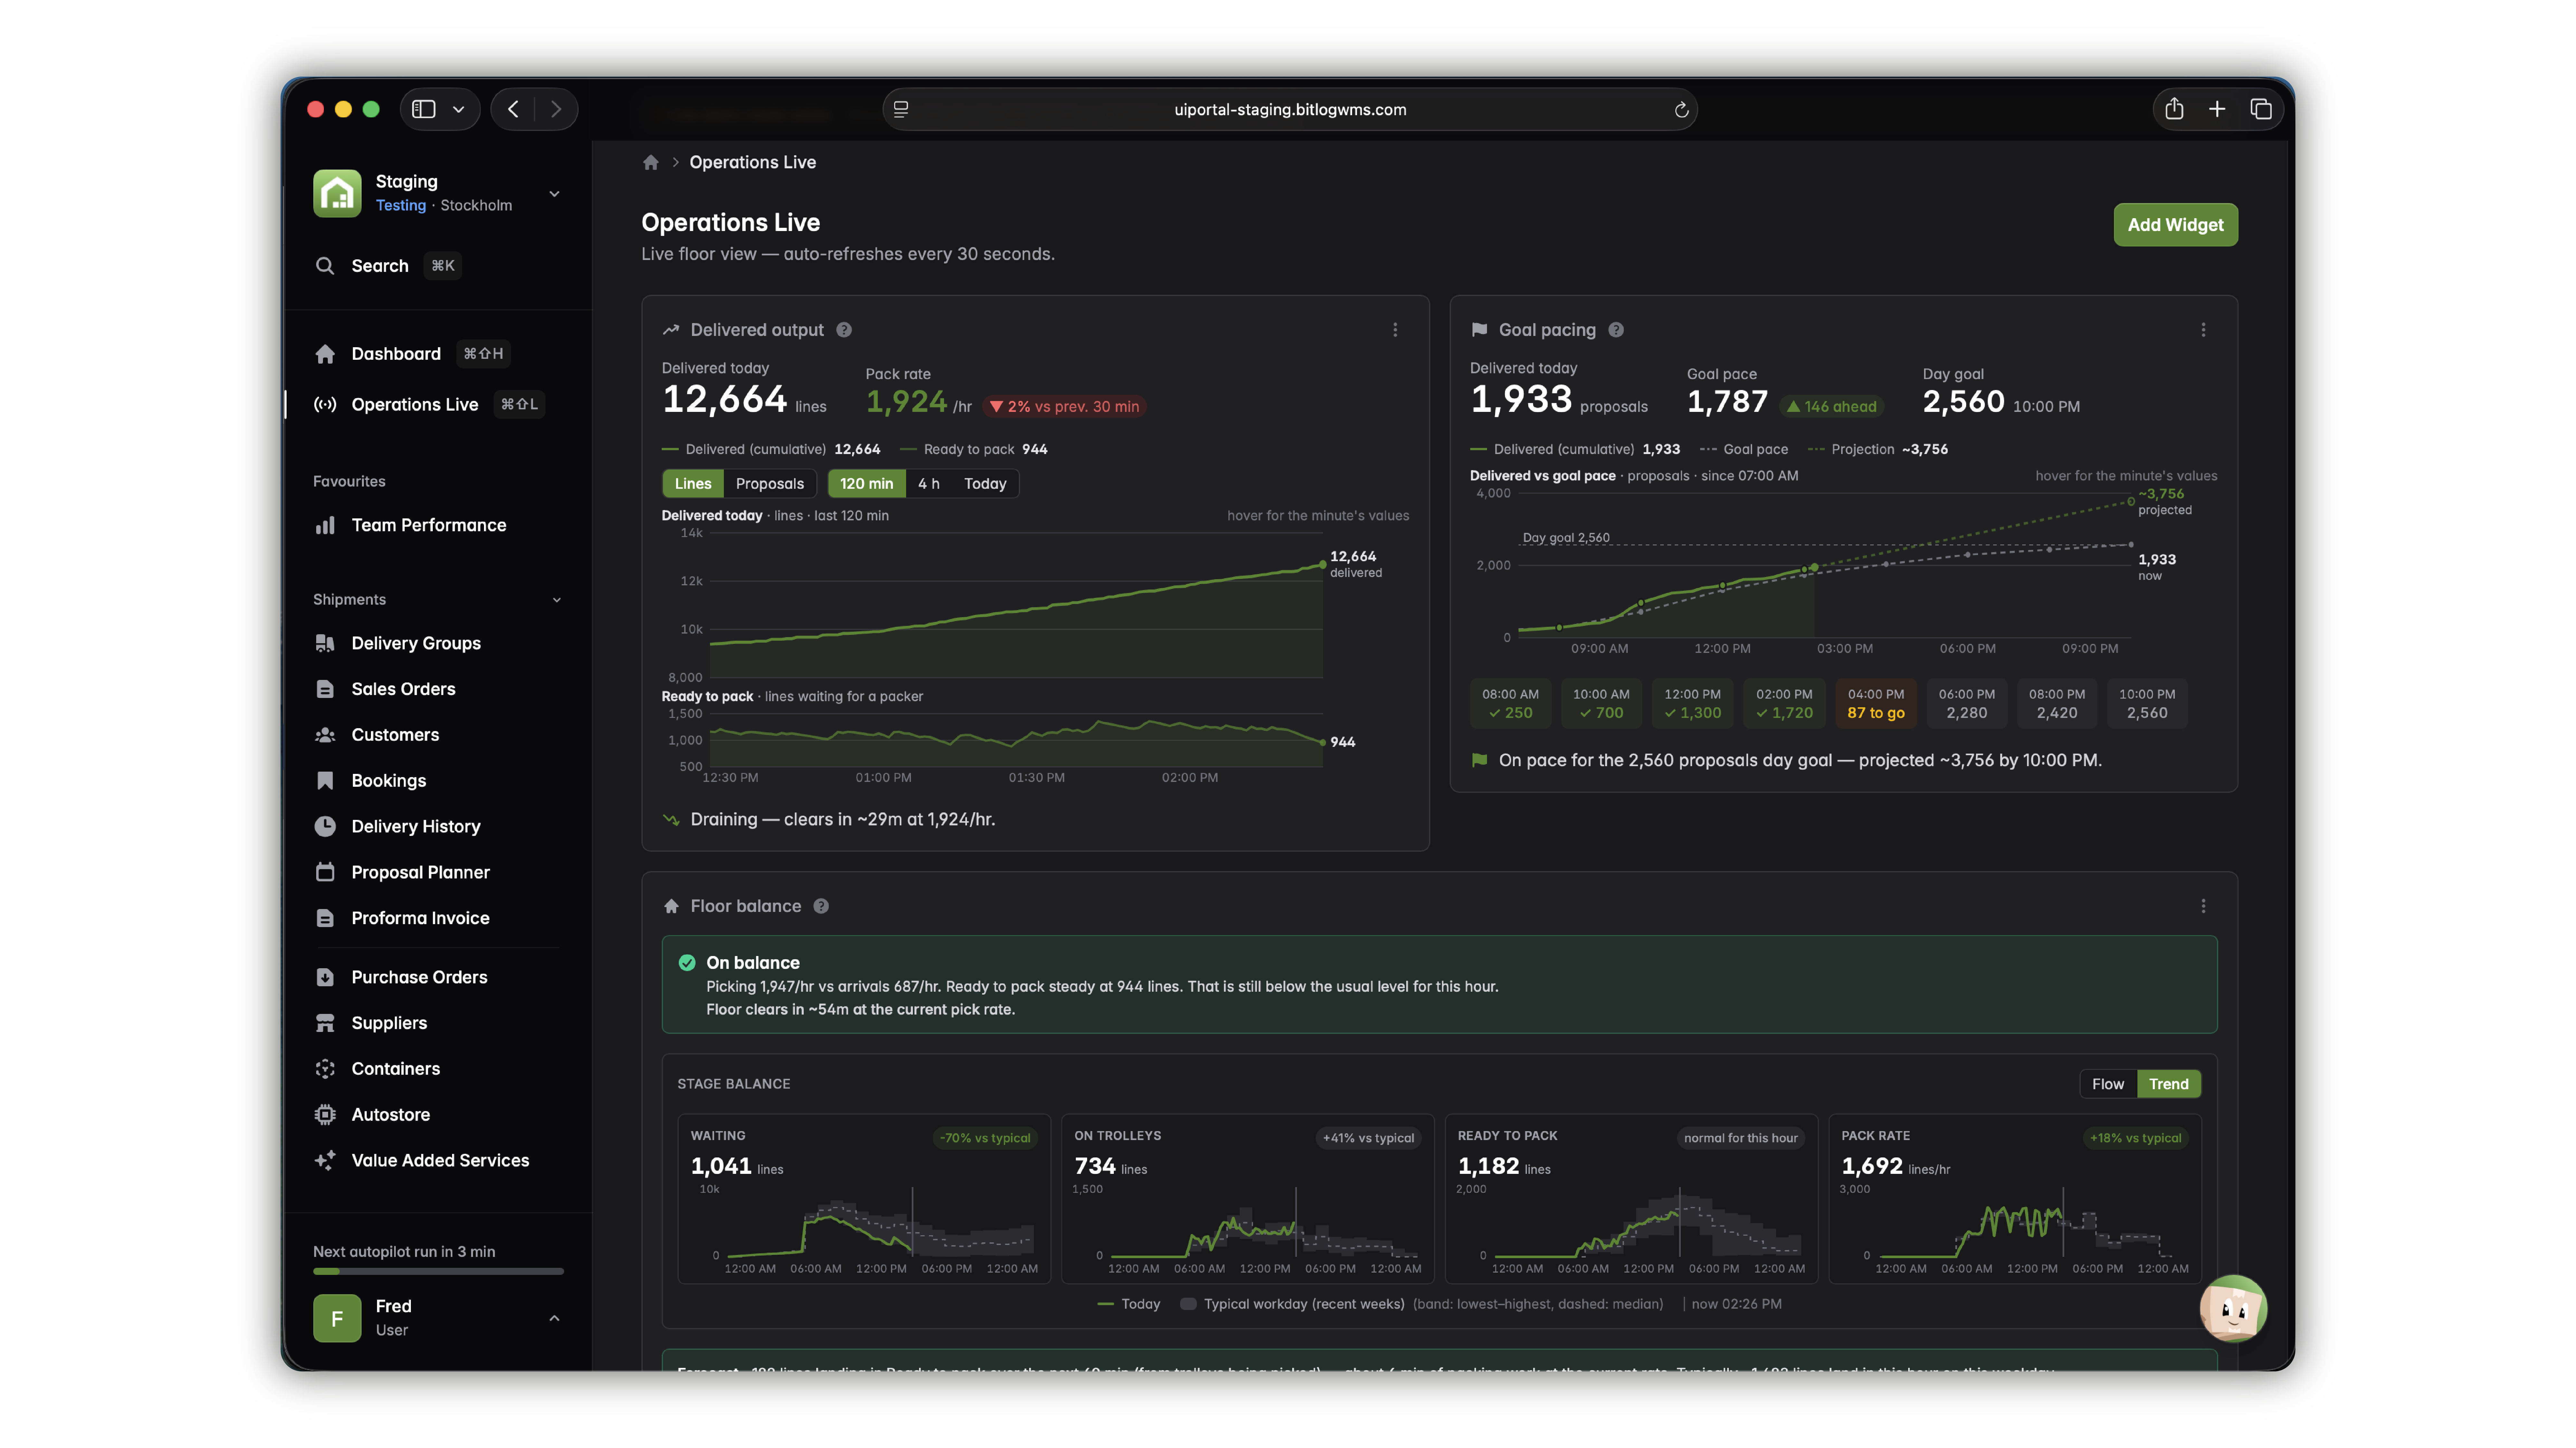The height and width of the screenshot is (1448, 2576).
Task: Click the Proforma Invoice icon
Action: [325, 918]
